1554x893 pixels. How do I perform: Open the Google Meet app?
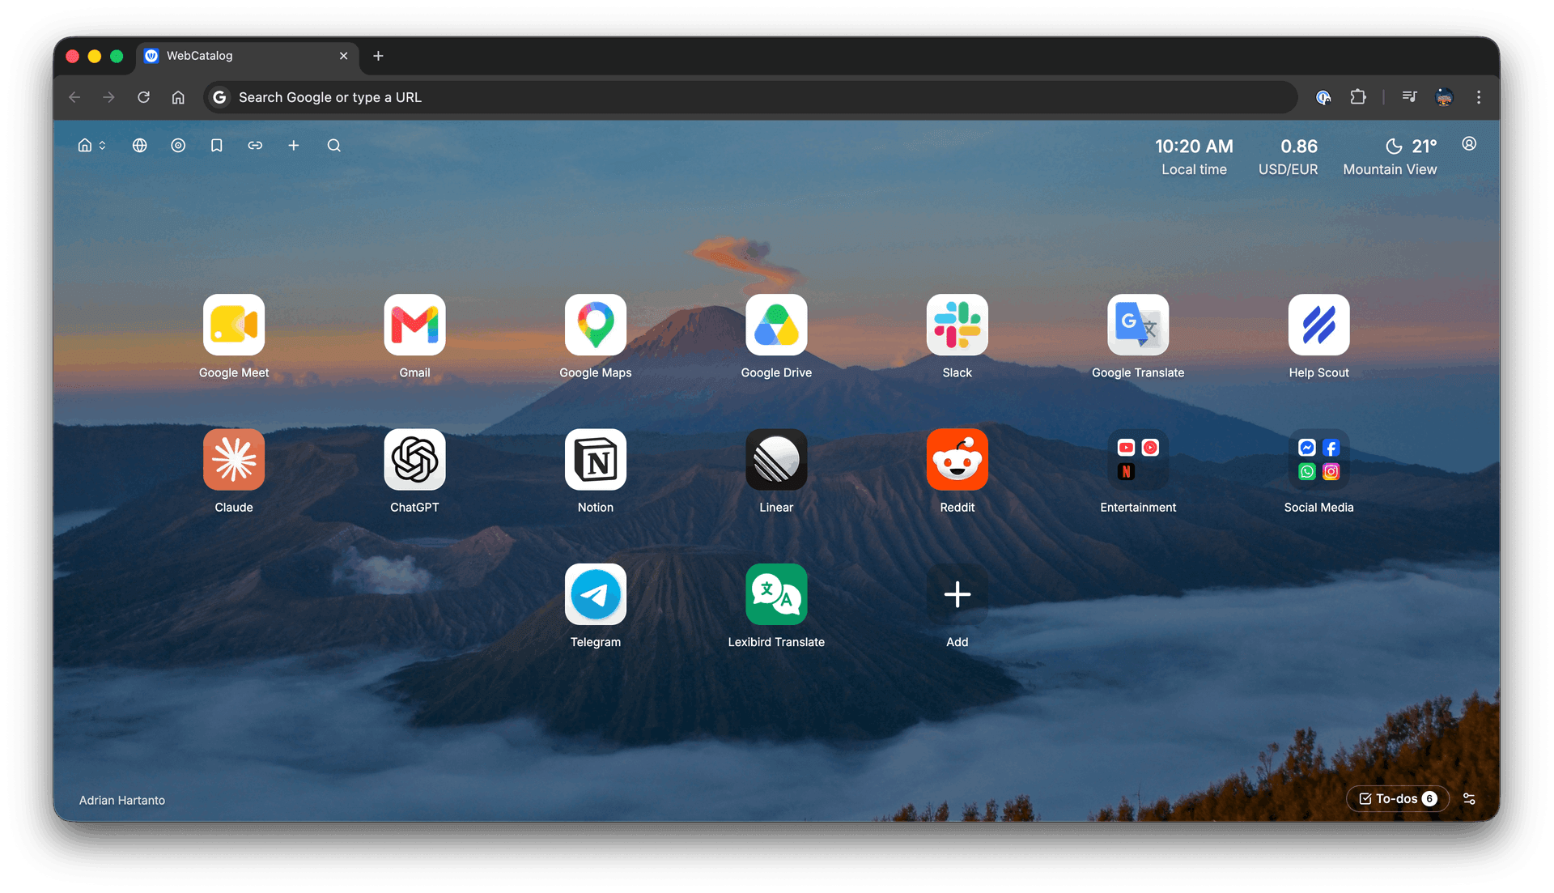[234, 325]
